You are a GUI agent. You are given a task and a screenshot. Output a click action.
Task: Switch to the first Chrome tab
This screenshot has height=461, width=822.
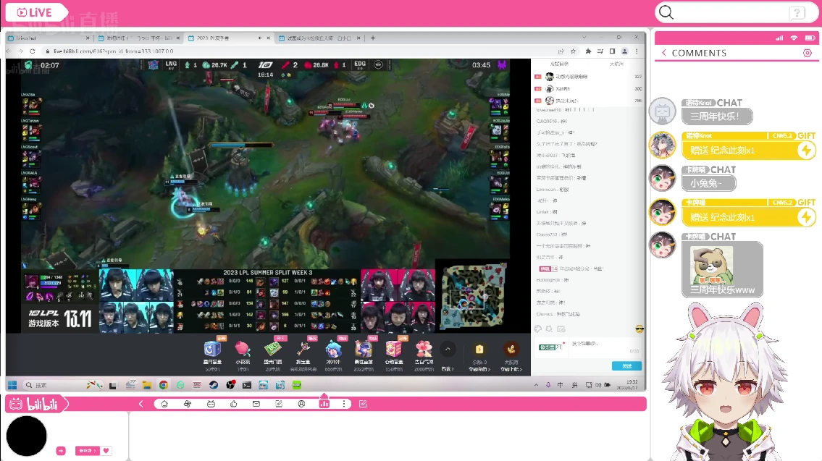coord(49,38)
